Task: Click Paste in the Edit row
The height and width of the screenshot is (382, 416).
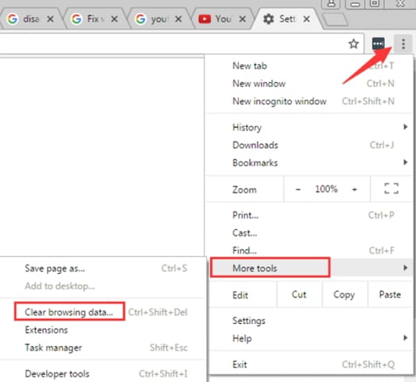Action: tap(390, 294)
